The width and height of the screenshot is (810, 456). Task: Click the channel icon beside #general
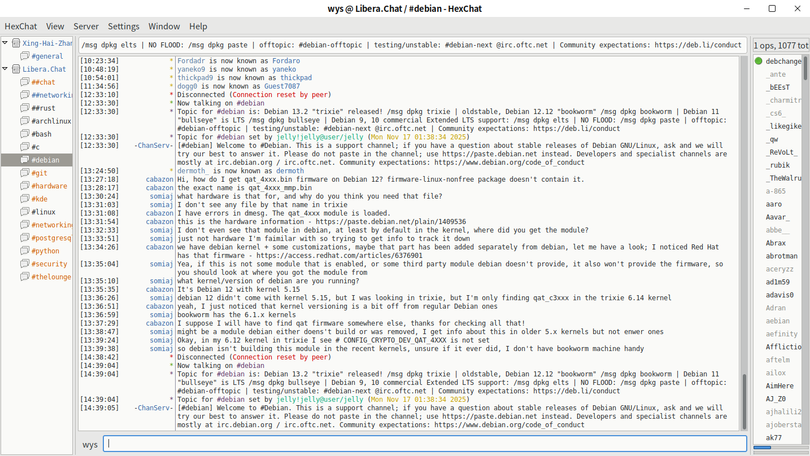tap(25, 56)
